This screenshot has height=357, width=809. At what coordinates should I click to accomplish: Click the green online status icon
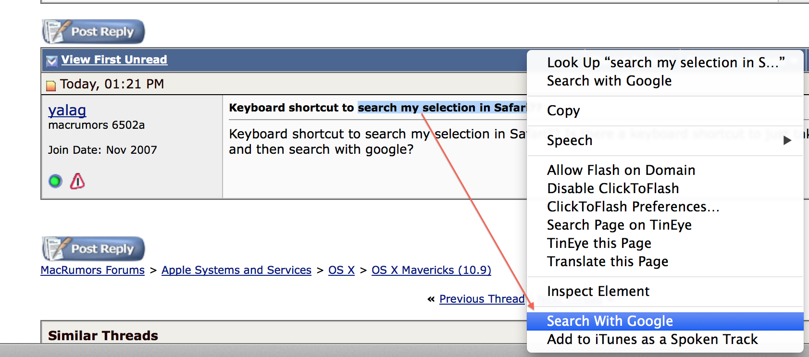click(55, 181)
